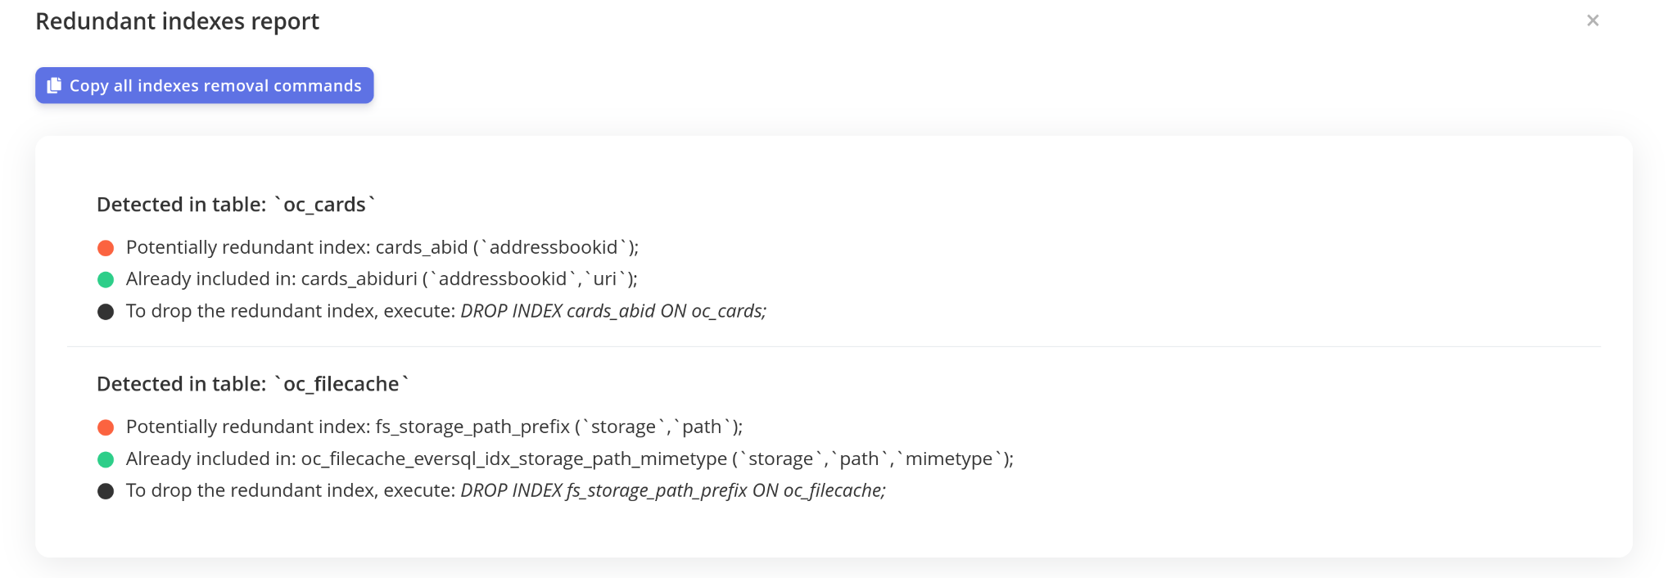Select the oc_filecache table heading
1677x578 pixels.
point(253,384)
